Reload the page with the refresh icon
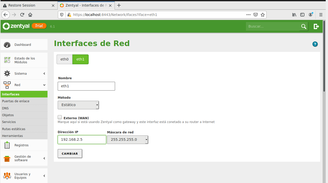 point(22,15)
